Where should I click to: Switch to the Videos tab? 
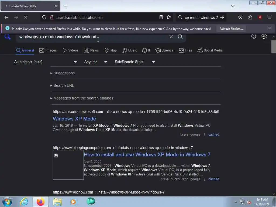point(70,50)
